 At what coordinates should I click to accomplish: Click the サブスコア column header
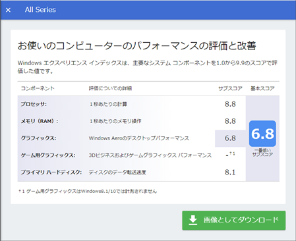pos(230,88)
